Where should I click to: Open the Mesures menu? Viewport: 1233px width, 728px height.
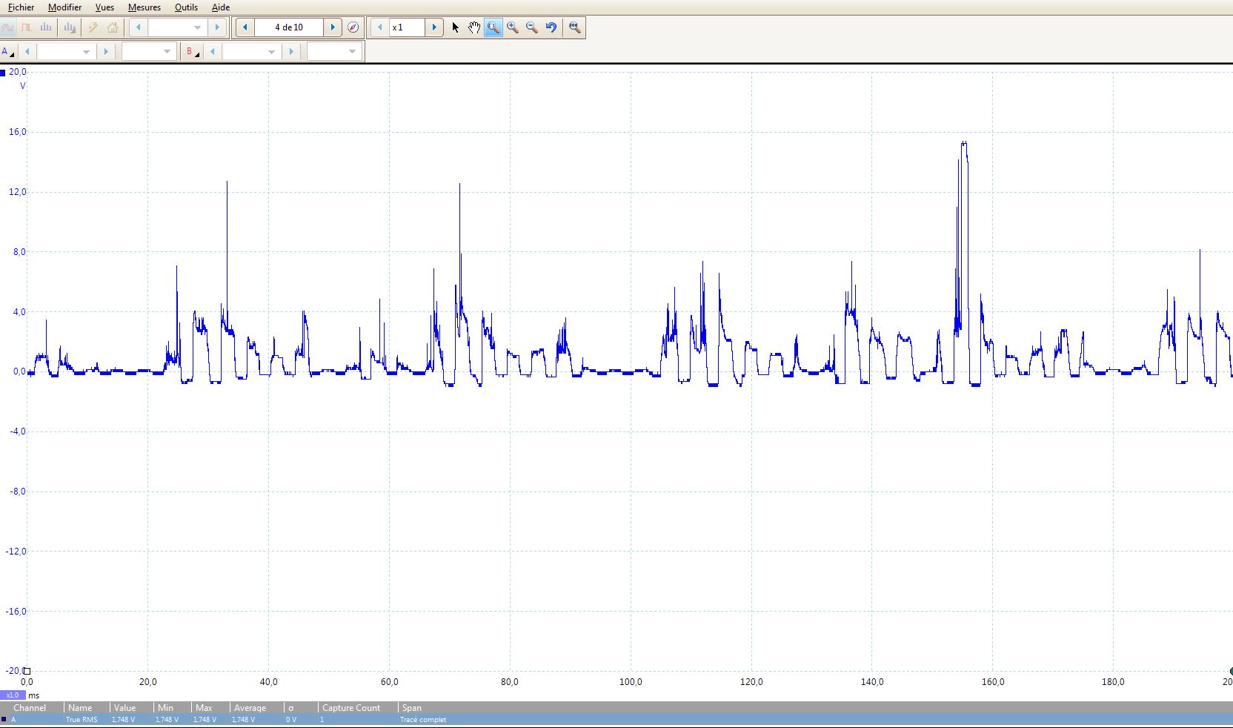click(x=144, y=7)
